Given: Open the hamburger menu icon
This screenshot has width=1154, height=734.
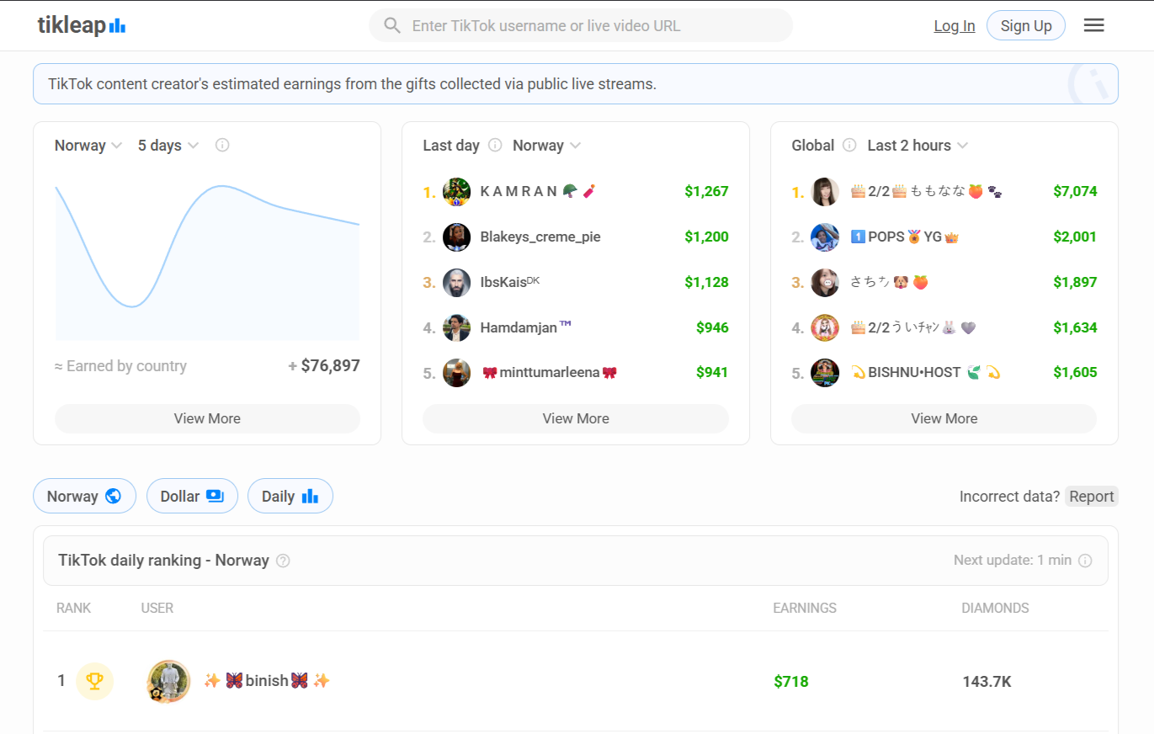Looking at the screenshot, I should click(x=1093, y=25).
